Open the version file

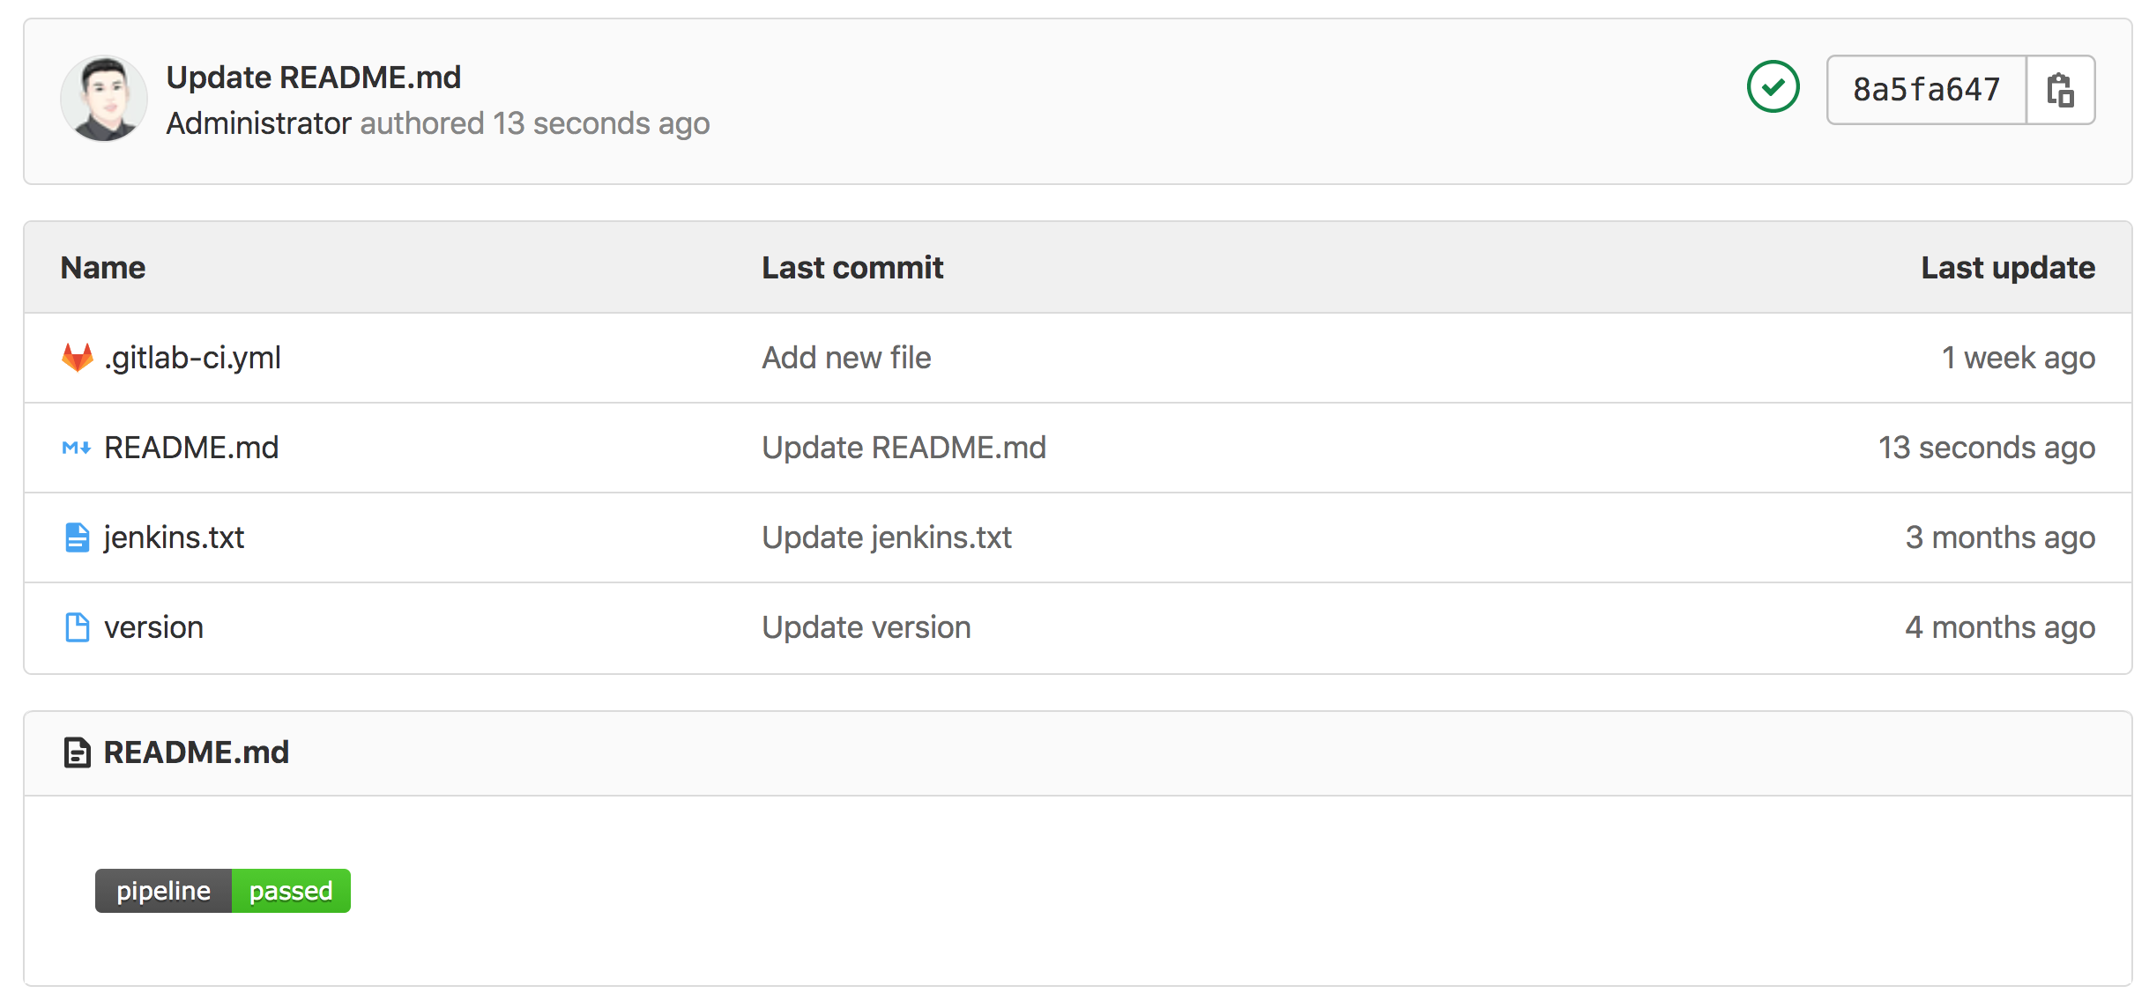pyautogui.click(x=153, y=627)
